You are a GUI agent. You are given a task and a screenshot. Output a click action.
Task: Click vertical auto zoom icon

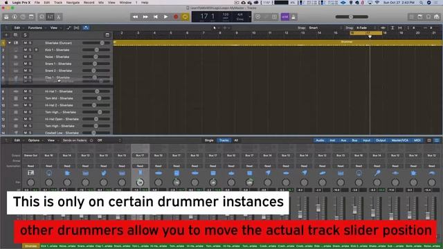[x=392, y=28]
